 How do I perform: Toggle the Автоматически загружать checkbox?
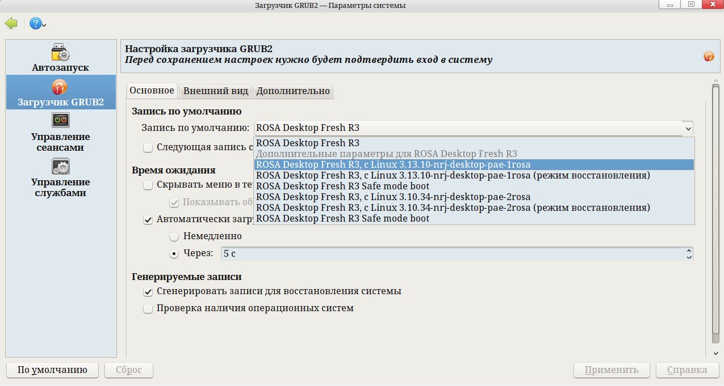tap(148, 219)
